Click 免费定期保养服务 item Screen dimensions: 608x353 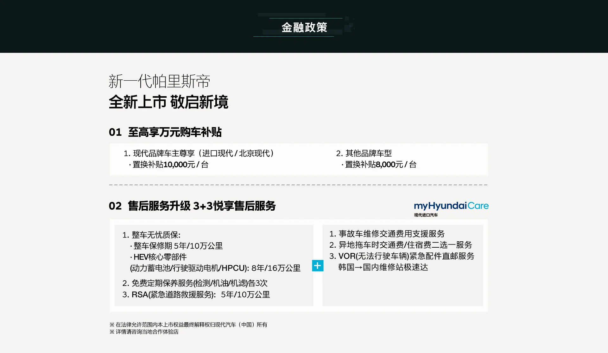click(x=195, y=283)
